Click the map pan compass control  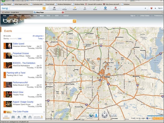point(105,115)
